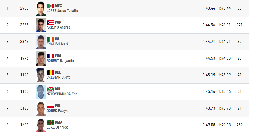This screenshot has width=254, height=133.
Task: Click the France flag icon
Action: pyautogui.click(x=50, y=56)
